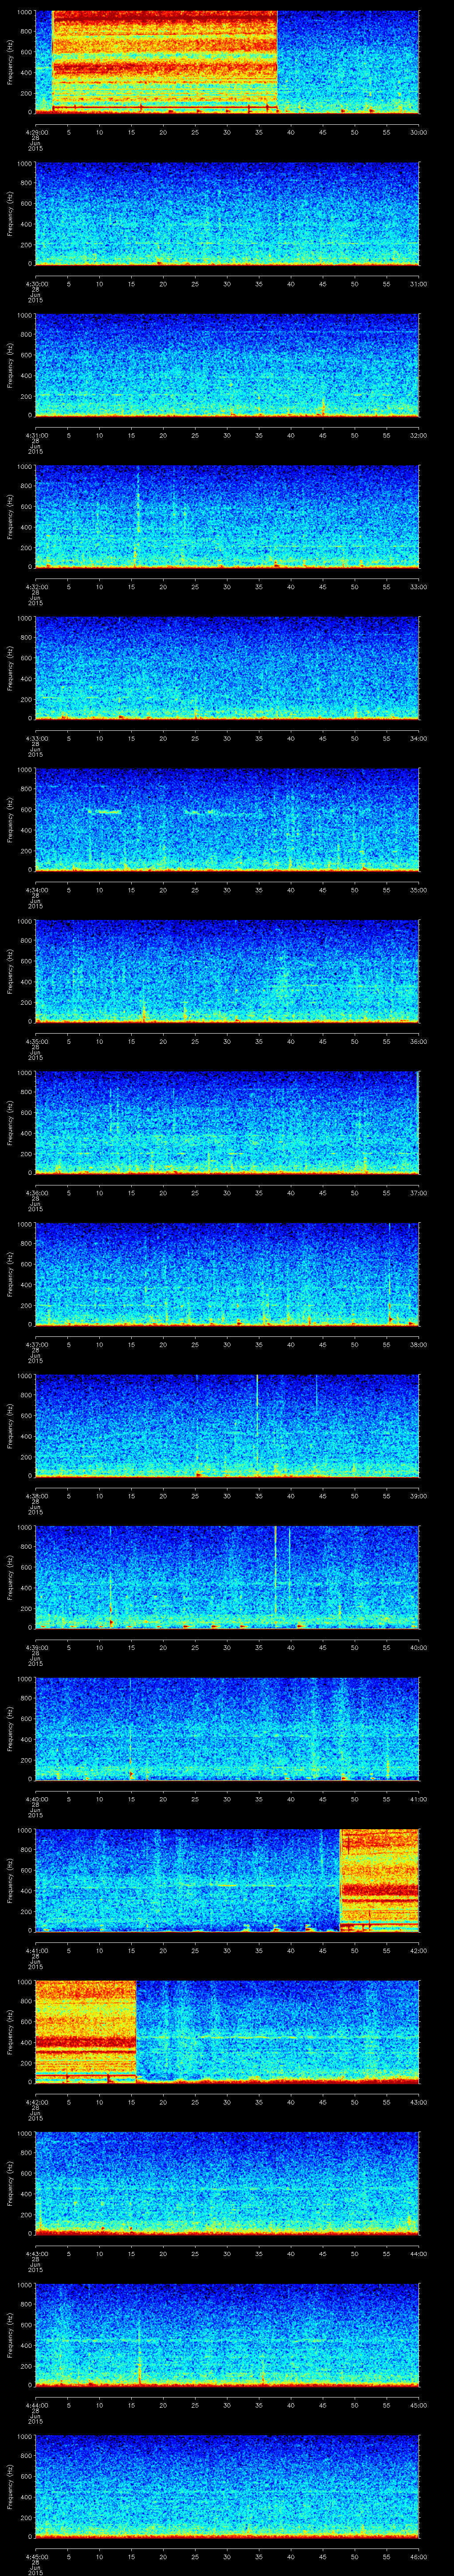454x2576 pixels.
Task: Select the spectrogram panel starting at 4:36:00
Action: (x=227, y=1123)
